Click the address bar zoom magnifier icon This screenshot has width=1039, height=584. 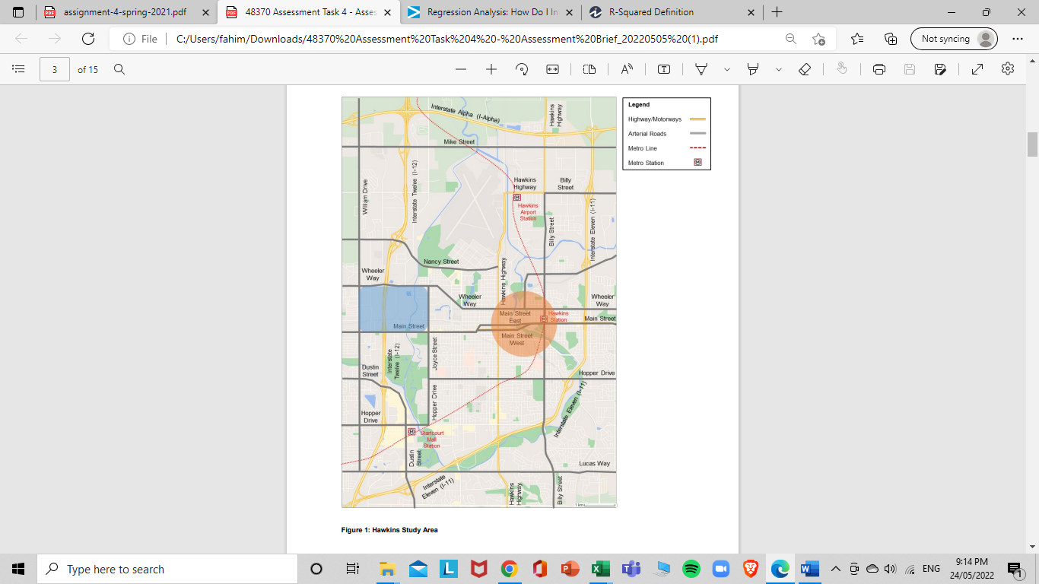point(791,39)
